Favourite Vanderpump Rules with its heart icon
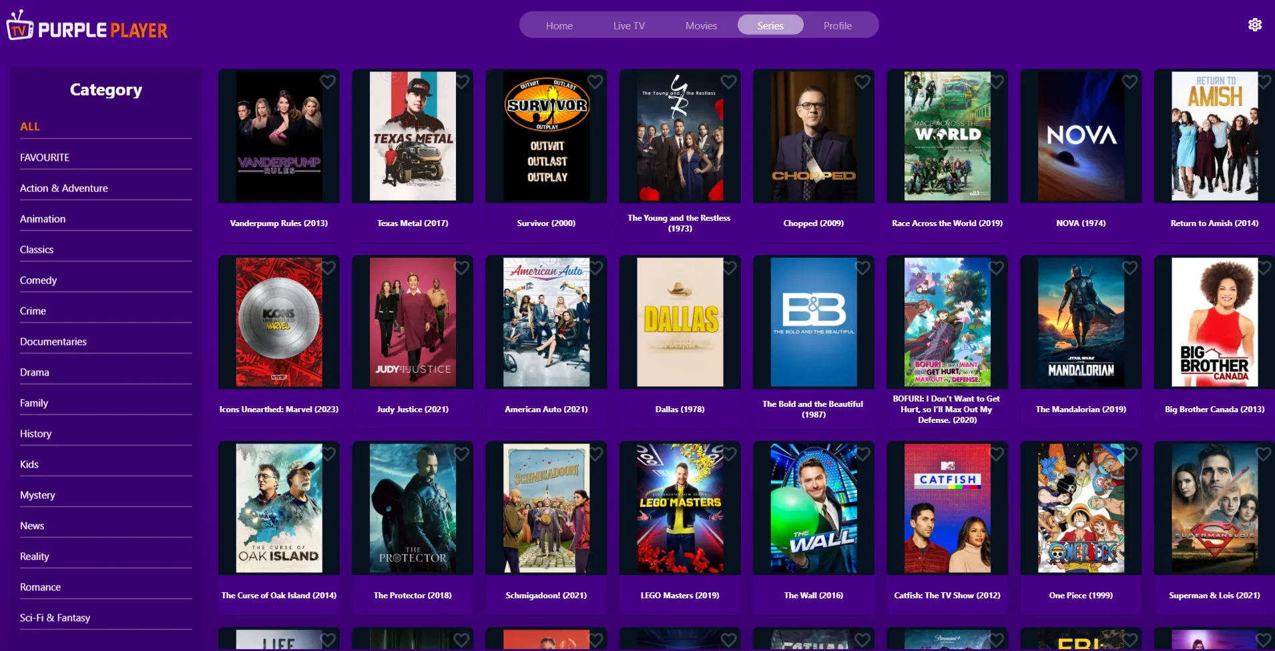The width and height of the screenshot is (1275, 651). [328, 81]
